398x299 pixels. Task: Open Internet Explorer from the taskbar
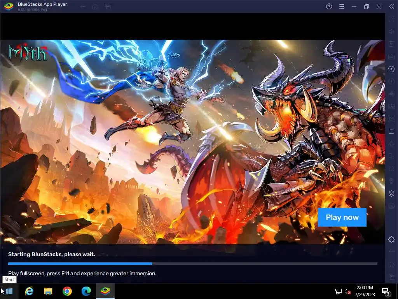click(29, 291)
